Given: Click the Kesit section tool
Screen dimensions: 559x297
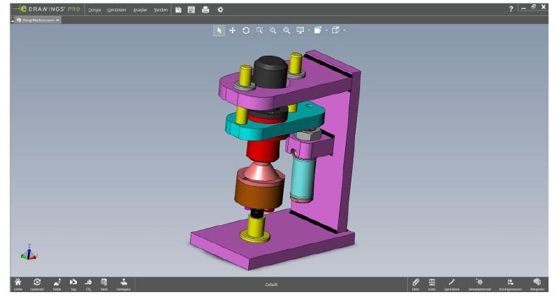Looking at the screenshot, I should coord(104,282).
